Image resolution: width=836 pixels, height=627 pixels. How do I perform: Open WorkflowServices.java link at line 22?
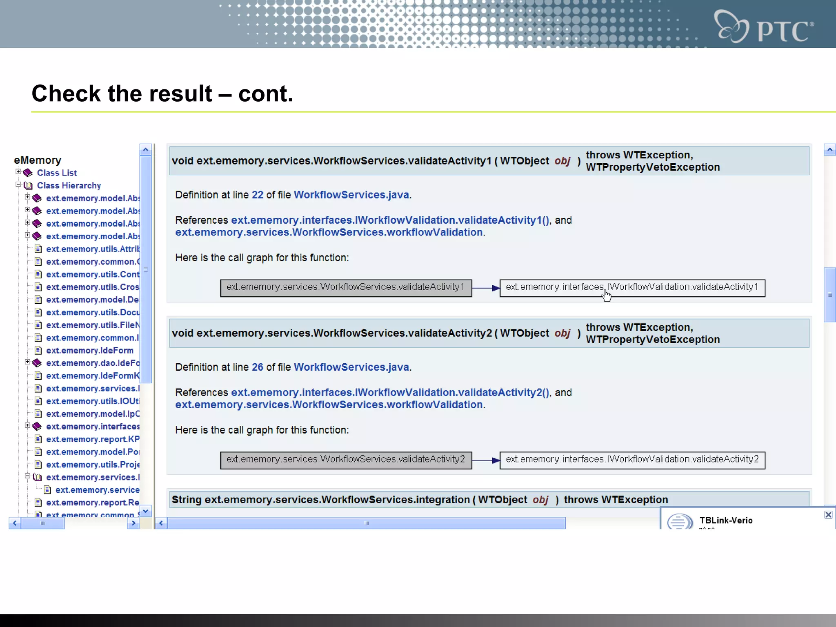coord(351,195)
